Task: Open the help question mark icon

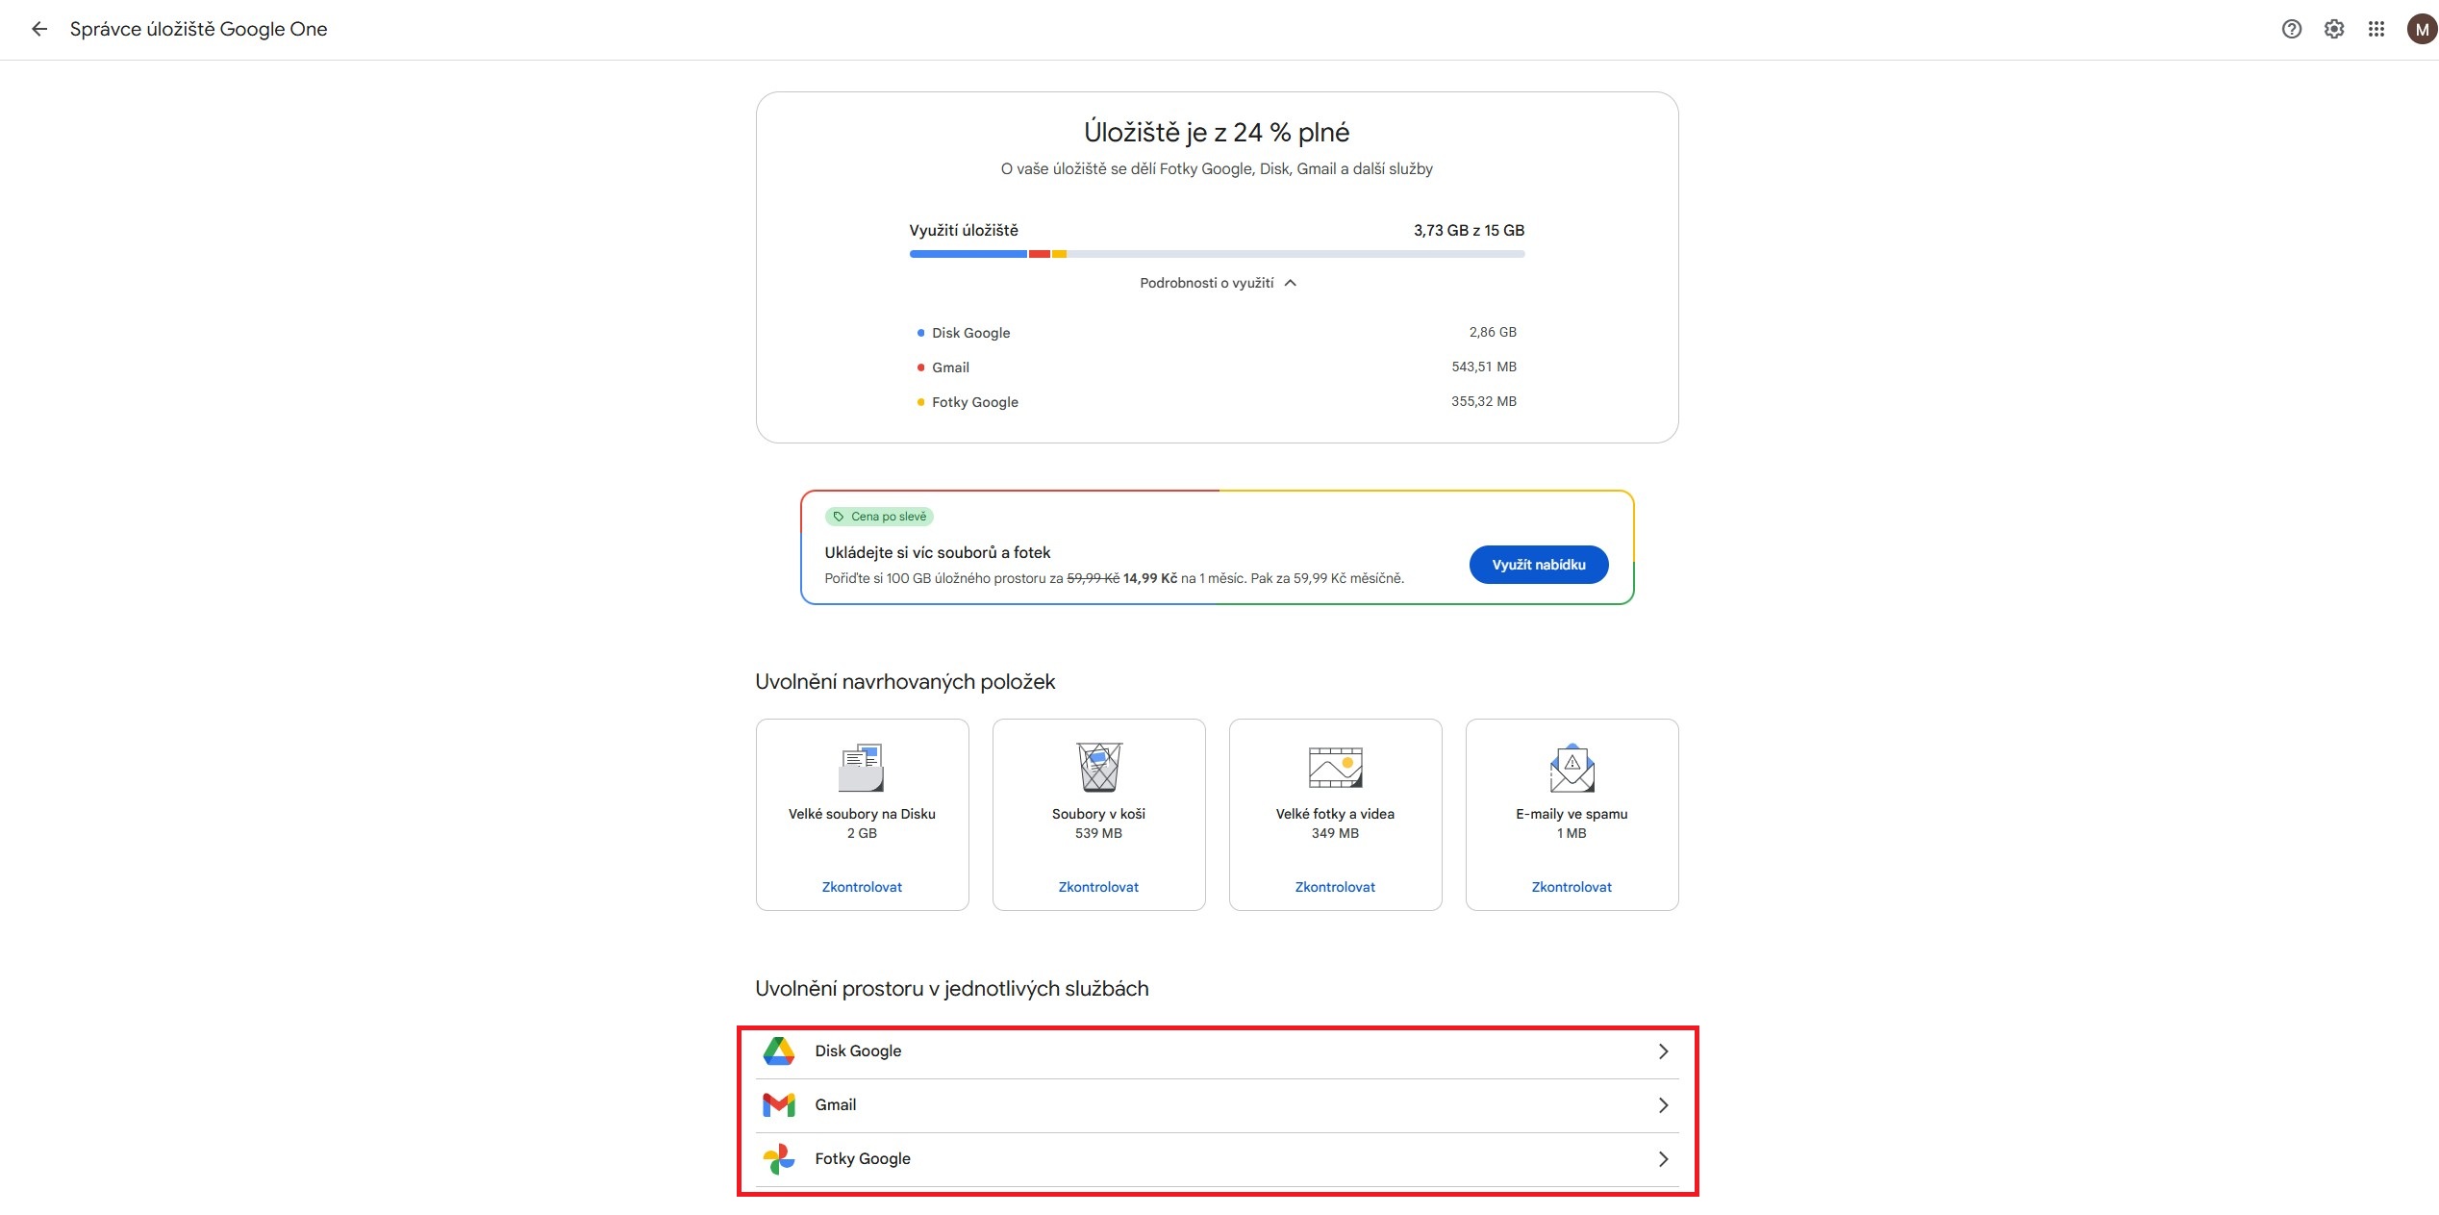Action: coord(2292,29)
